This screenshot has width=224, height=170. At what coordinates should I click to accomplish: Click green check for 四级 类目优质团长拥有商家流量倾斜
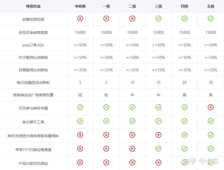[185, 135]
